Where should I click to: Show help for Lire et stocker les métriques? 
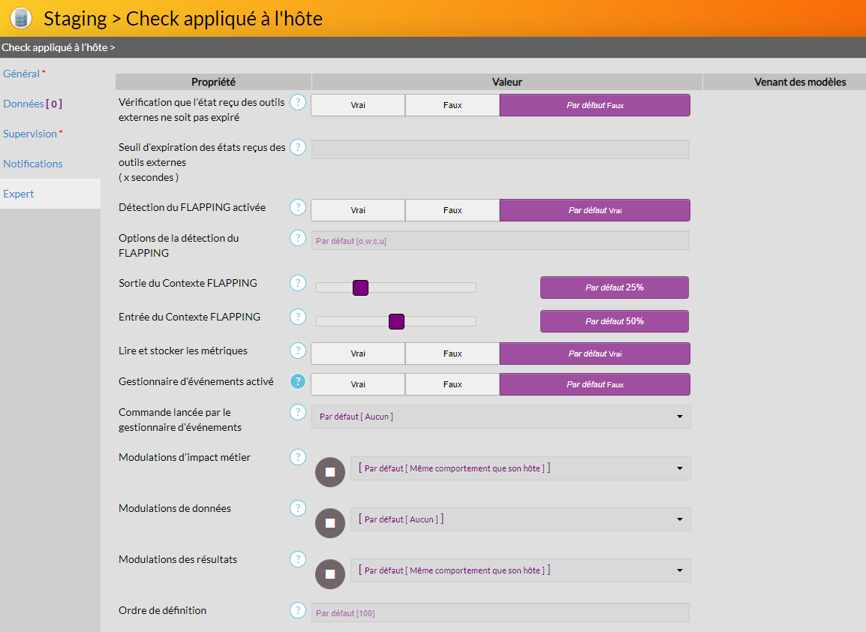pyautogui.click(x=298, y=351)
